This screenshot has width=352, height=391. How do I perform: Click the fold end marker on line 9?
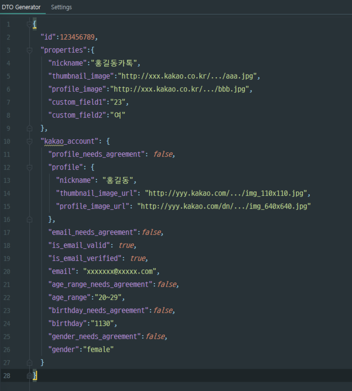[x=29, y=128]
